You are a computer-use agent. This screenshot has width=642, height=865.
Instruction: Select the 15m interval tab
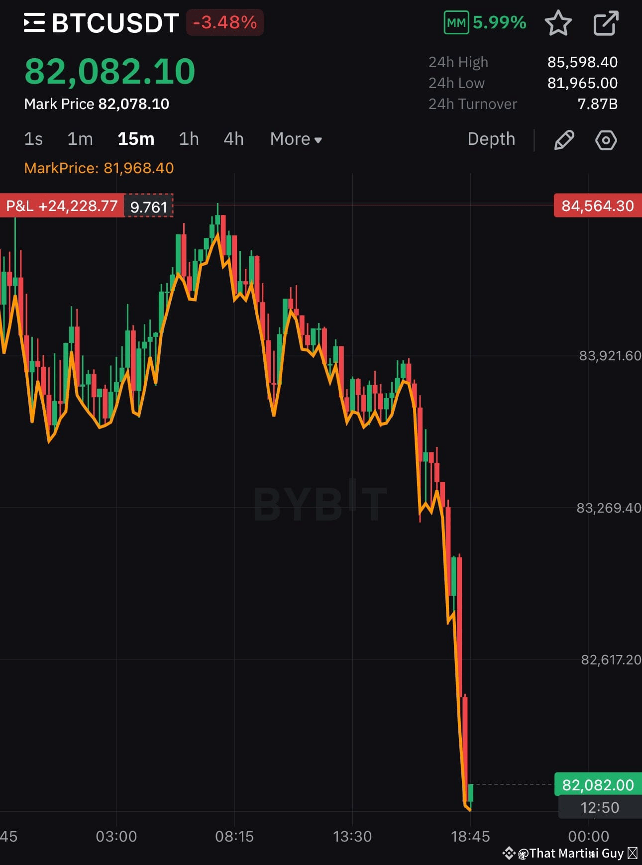(136, 139)
